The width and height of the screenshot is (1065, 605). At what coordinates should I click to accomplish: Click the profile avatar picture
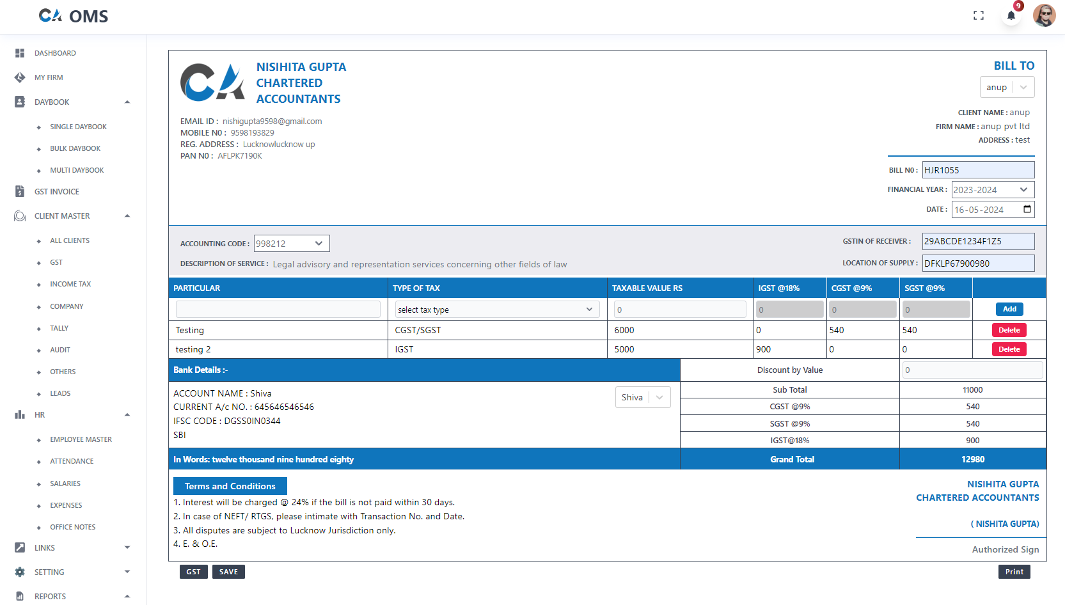1045,15
